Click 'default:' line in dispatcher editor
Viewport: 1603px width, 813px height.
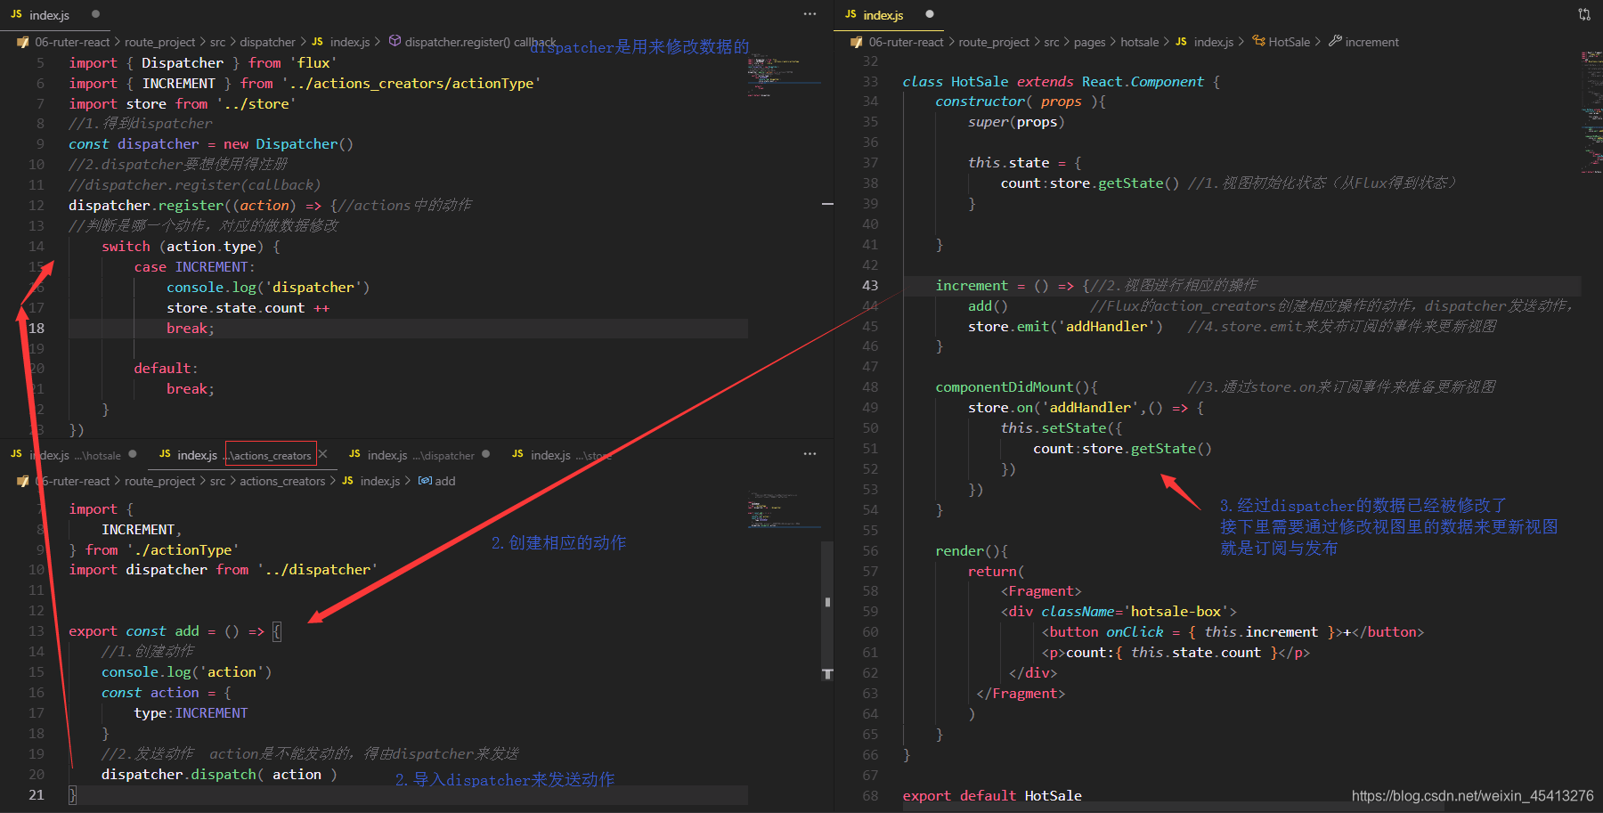pyautogui.click(x=166, y=368)
